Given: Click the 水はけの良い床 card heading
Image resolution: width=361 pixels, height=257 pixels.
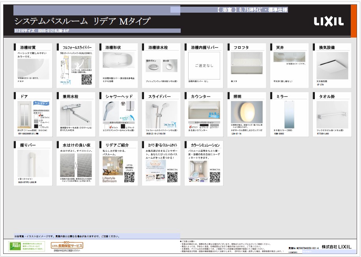Looking at the screenshot, I should (x=77, y=145).
